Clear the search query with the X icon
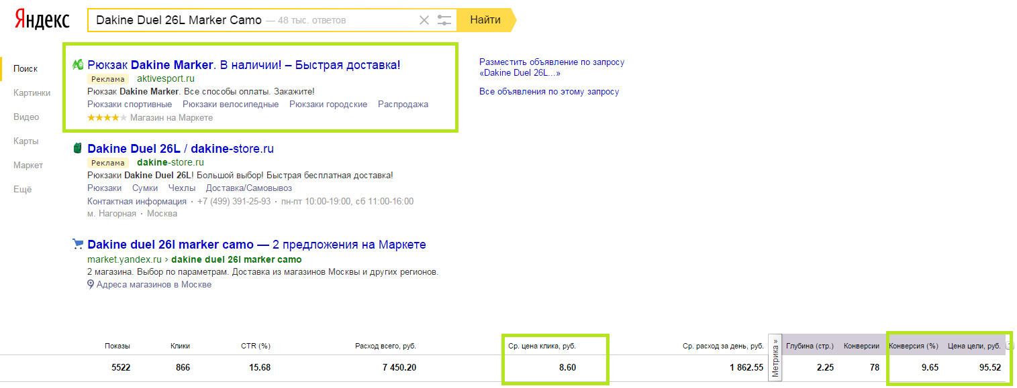 (x=424, y=20)
